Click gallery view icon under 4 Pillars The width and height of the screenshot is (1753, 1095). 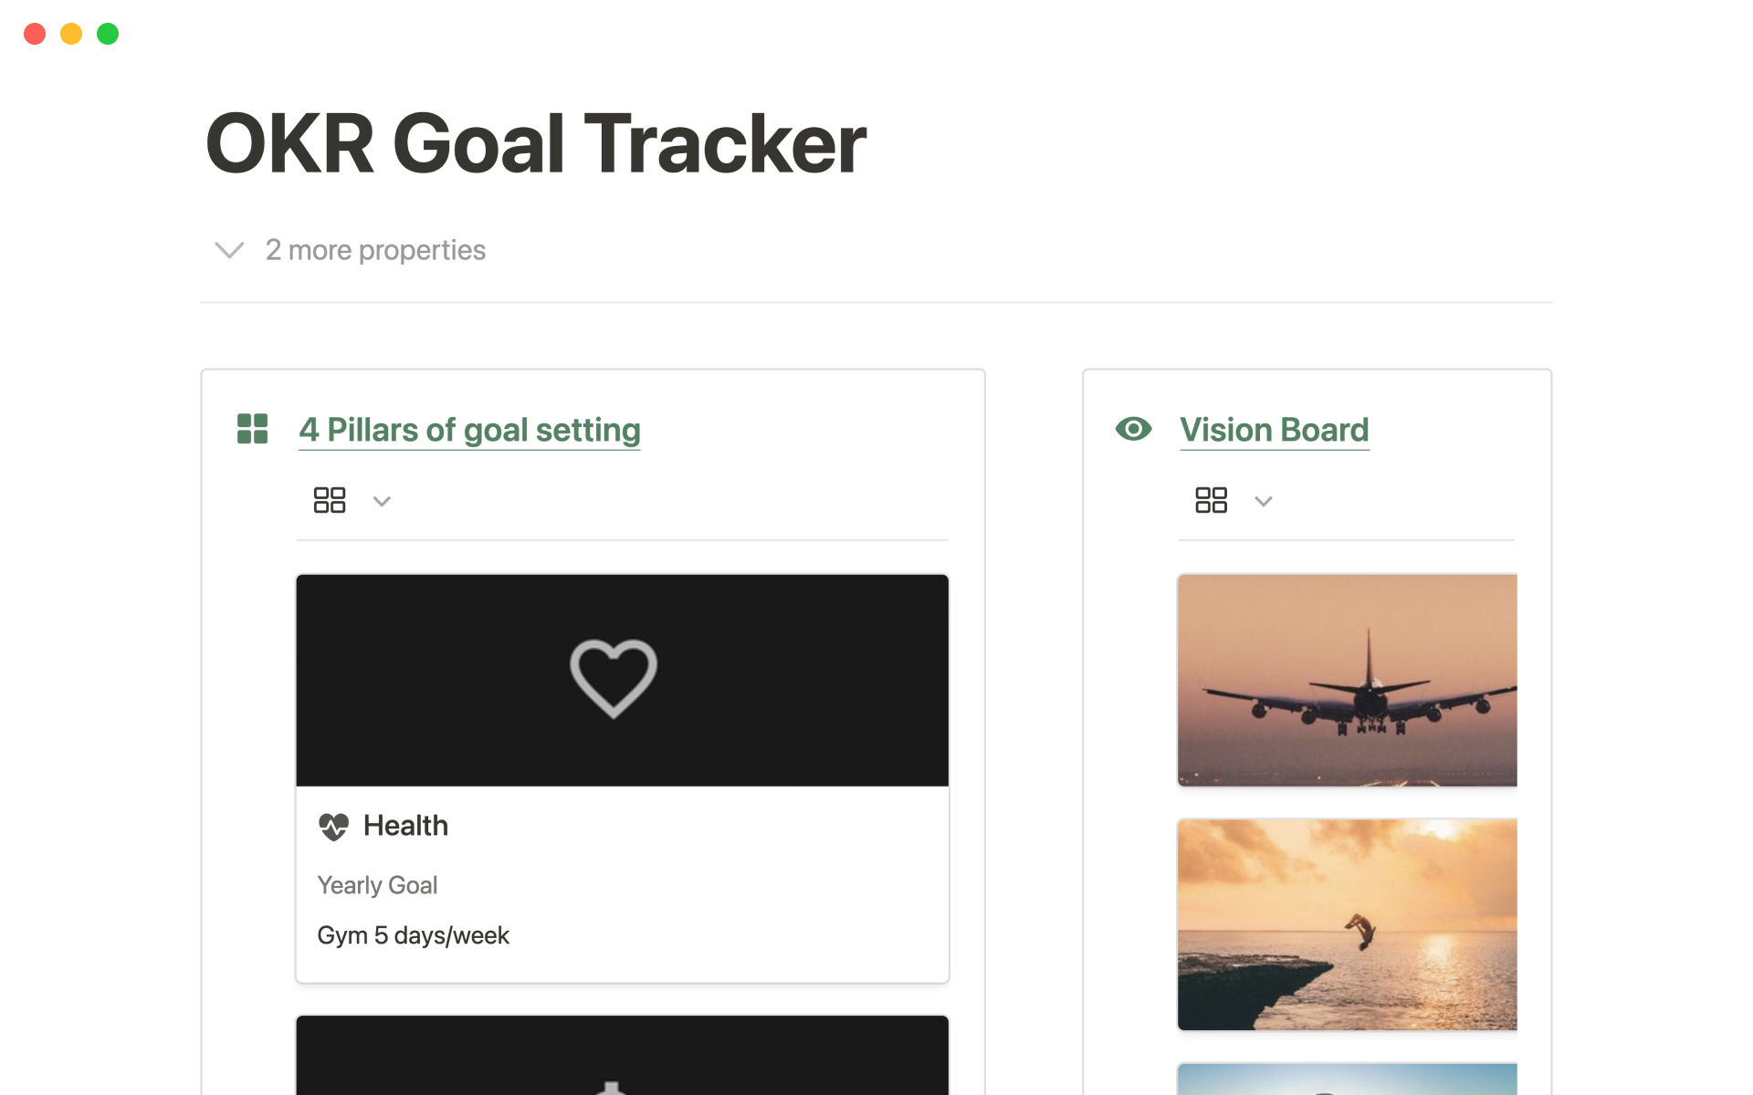pos(330,500)
